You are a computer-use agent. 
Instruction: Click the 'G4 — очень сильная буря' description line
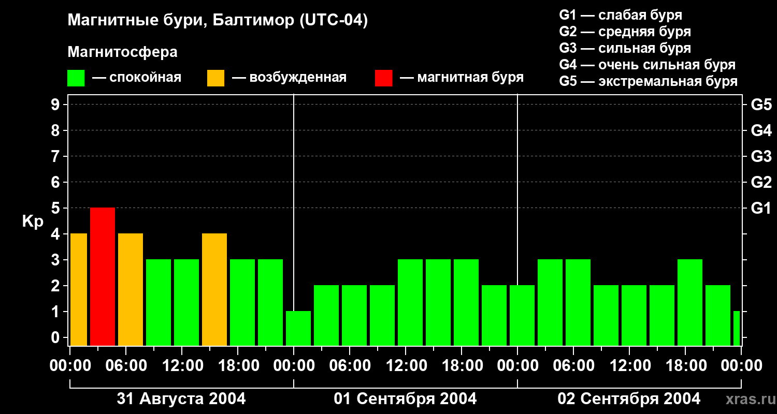[647, 65]
